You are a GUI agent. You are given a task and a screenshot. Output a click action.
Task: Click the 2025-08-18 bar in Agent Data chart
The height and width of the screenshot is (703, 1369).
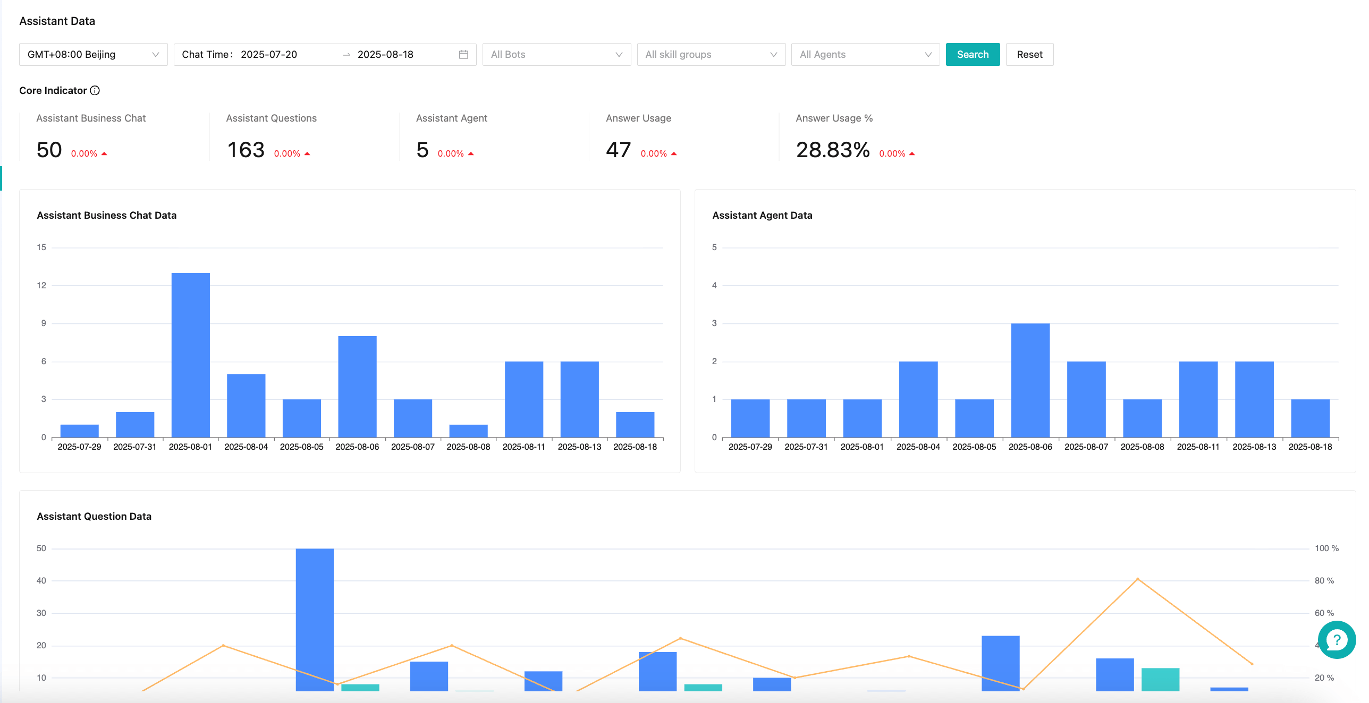[x=1311, y=418]
